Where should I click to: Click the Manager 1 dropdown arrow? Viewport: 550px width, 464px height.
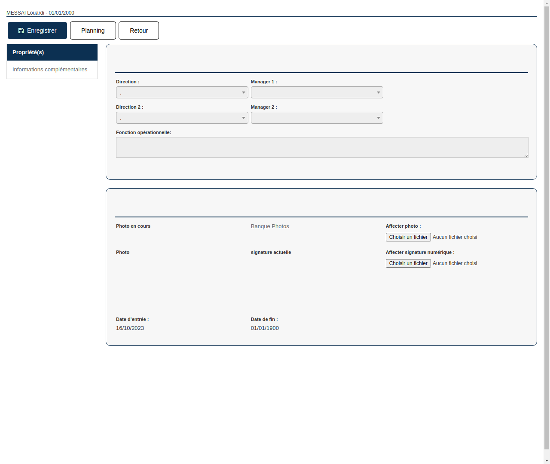coord(378,92)
